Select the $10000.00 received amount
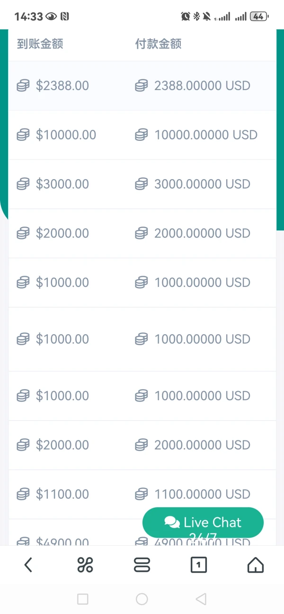This screenshot has width=284, height=614. point(66,135)
